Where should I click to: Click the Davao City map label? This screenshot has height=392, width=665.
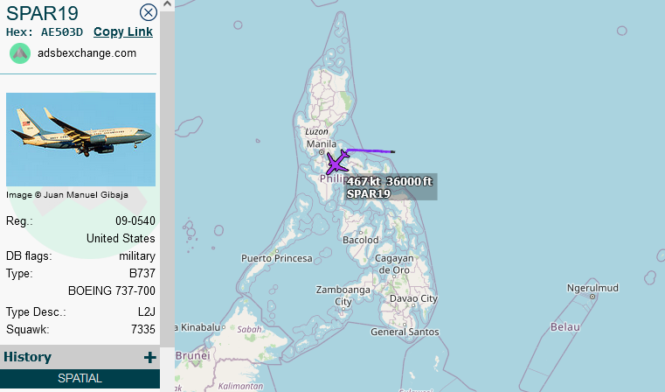point(413,298)
